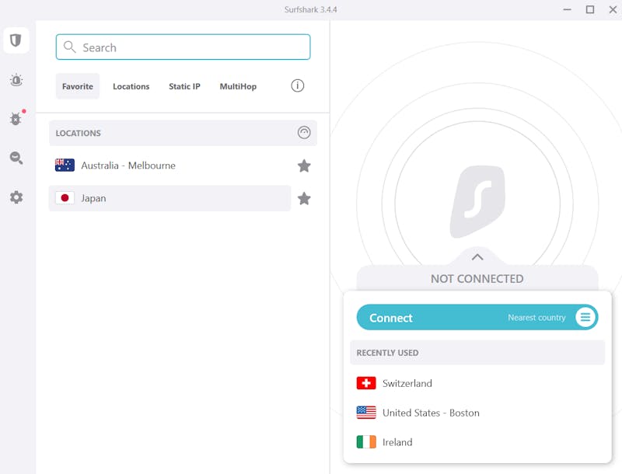Screen dimensions: 622x474
Task: Click the info icon beside MultiHop
Action: (297, 86)
